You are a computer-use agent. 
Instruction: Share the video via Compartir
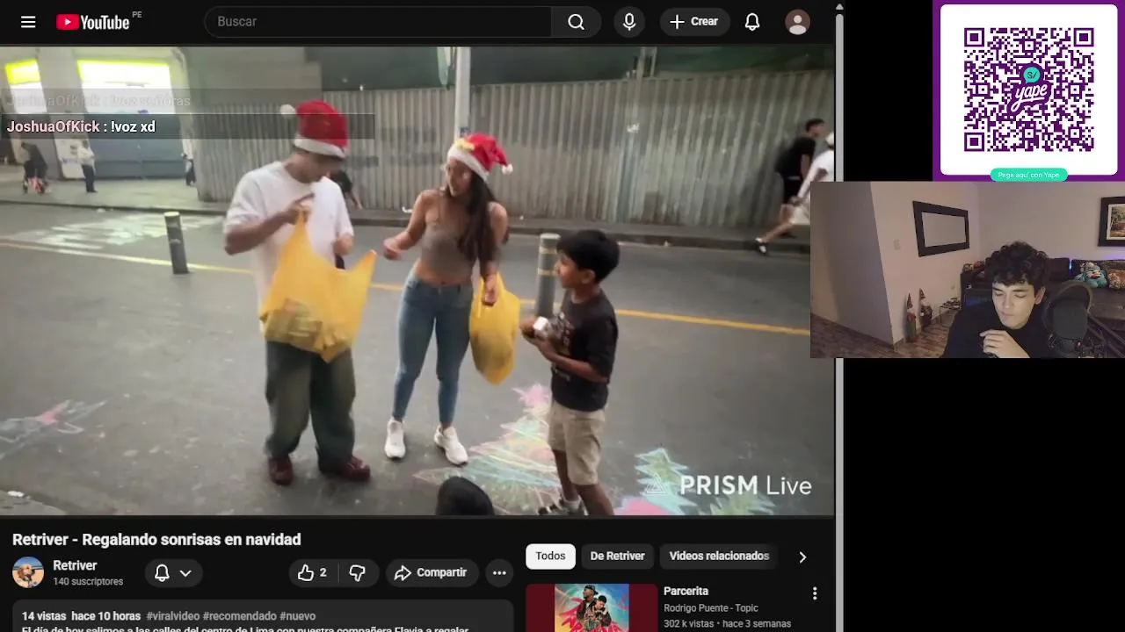click(432, 573)
